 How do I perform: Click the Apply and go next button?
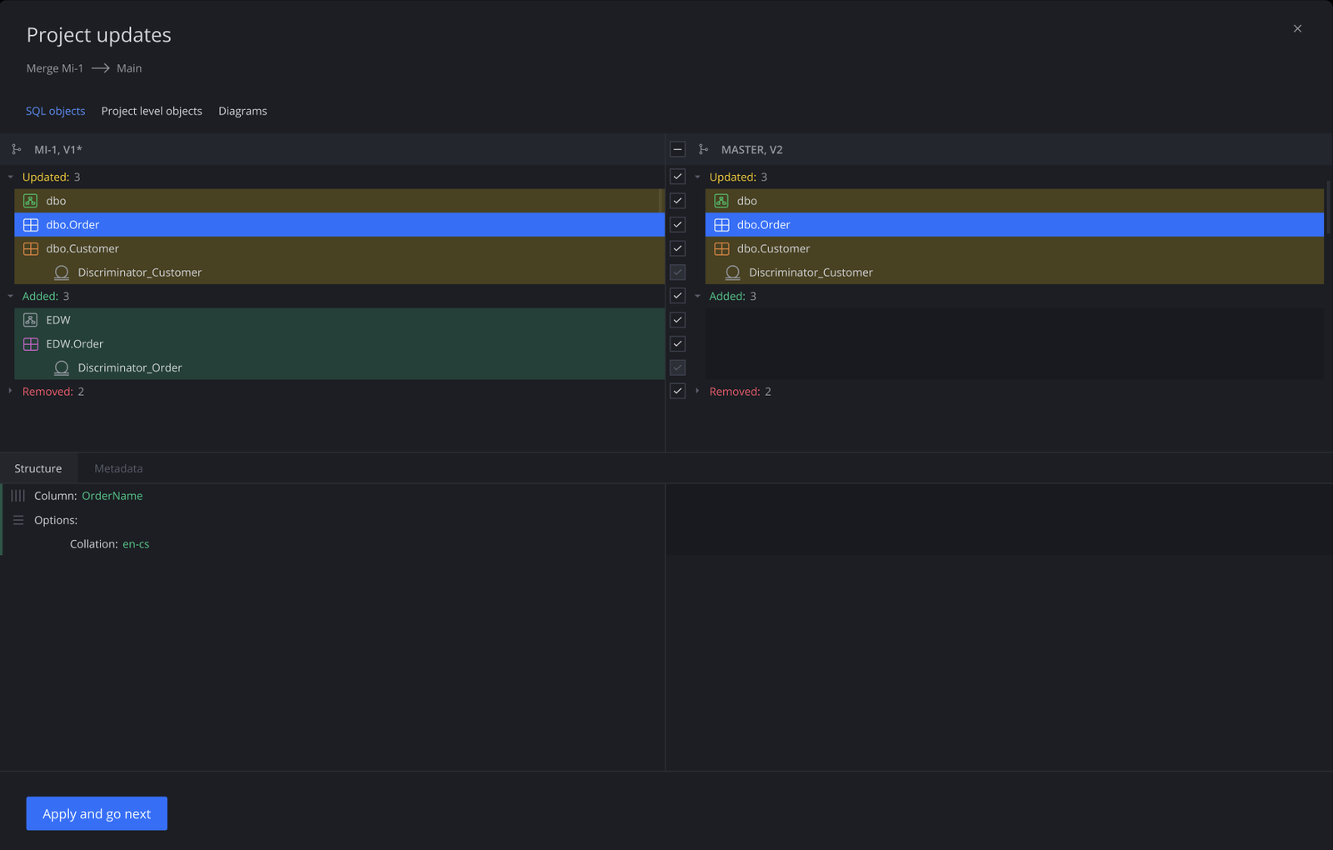(97, 813)
